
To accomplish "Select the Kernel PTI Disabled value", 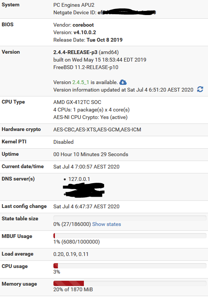I will [x=64, y=142].
